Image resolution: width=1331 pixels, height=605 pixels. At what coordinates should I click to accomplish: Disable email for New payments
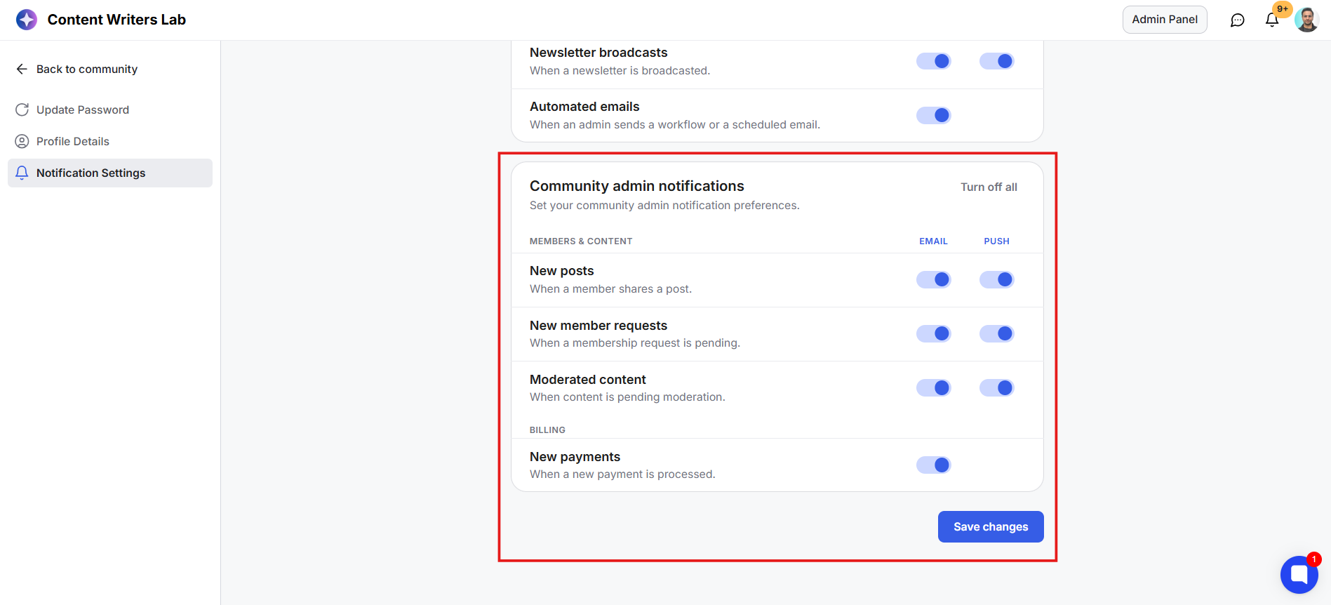coord(933,465)
